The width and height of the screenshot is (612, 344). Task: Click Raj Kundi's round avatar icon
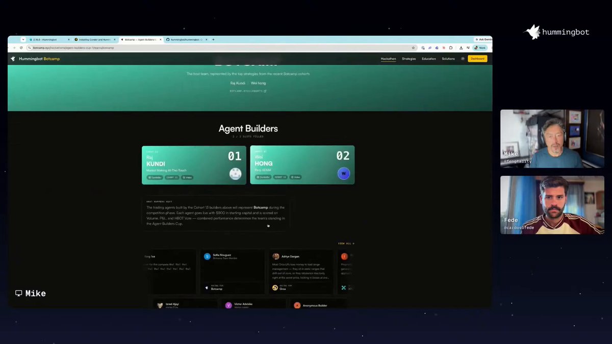pos(235,174)
